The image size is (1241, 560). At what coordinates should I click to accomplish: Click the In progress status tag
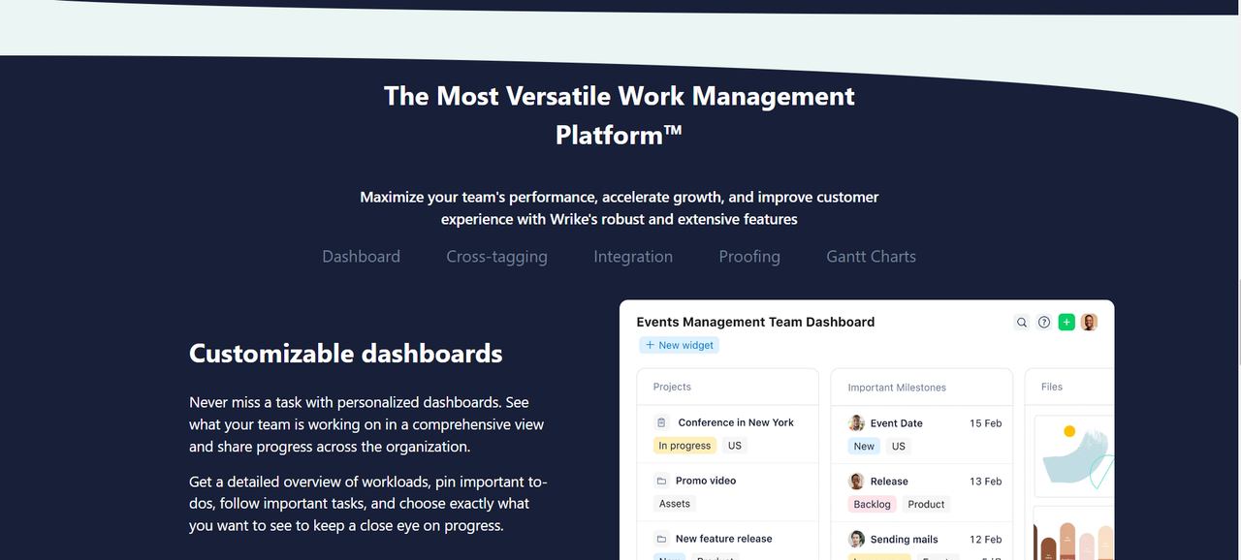coord(684,446)
